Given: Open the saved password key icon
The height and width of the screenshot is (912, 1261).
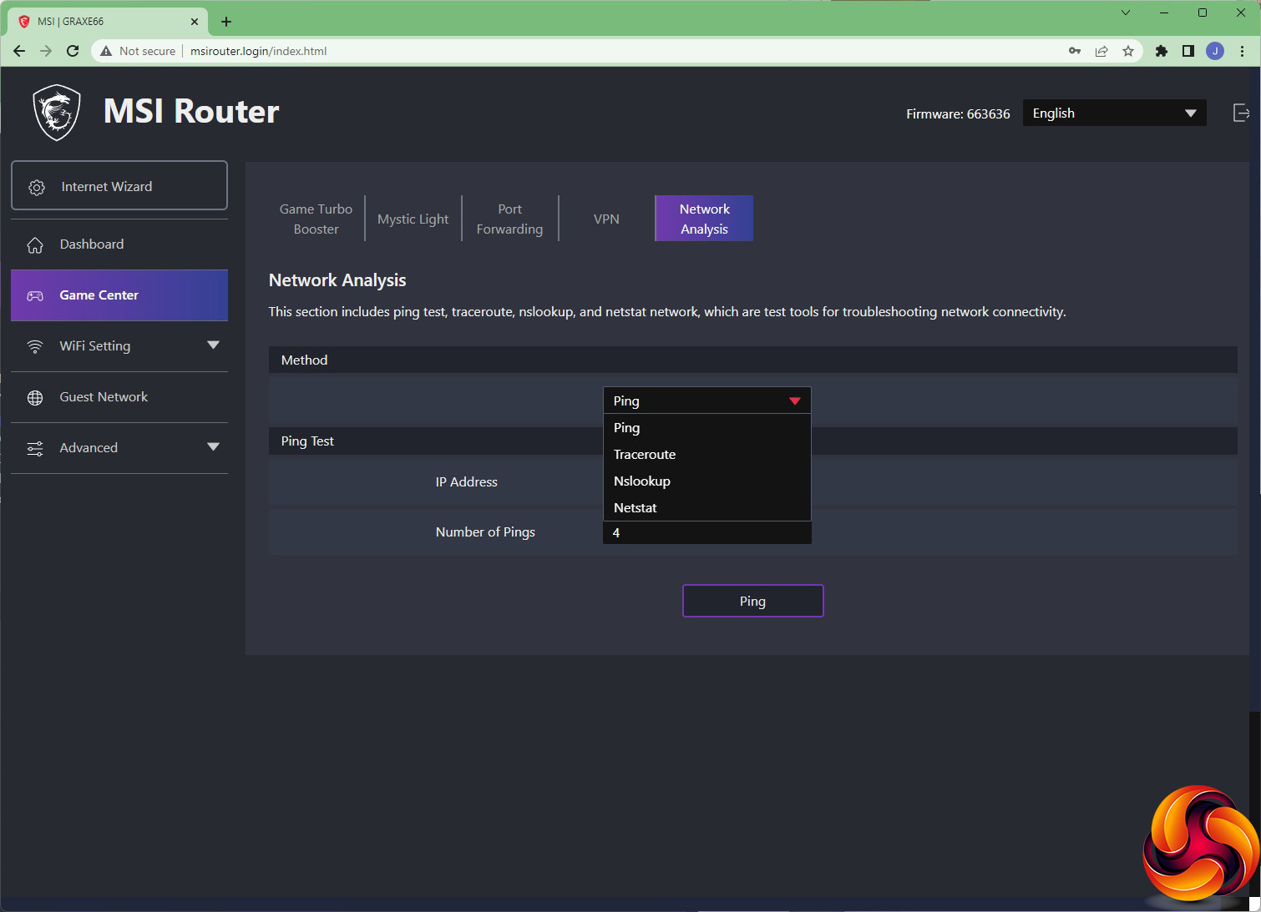Looking at the screenshot, I should [1075, 51].
